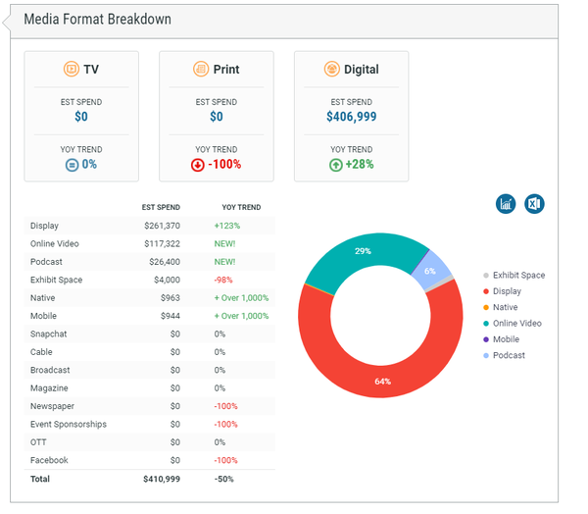Click the $410,999 total spend

pos(162,479)
